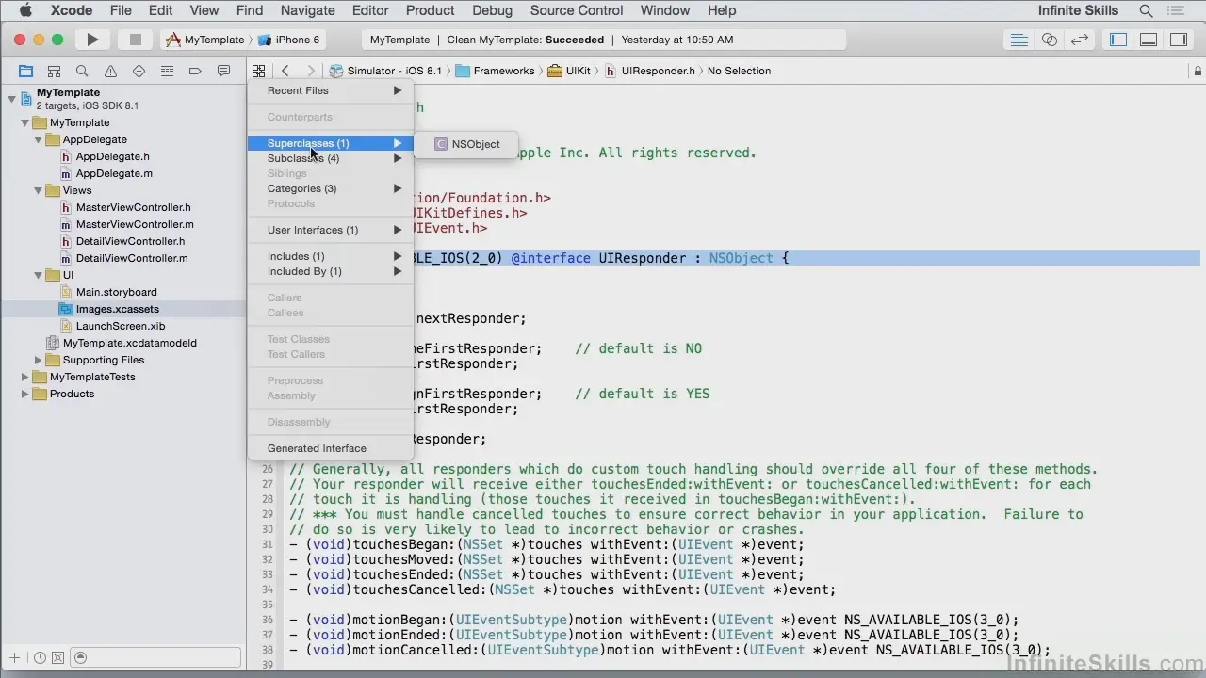Viewport: 1206px width, 678px height.
Task: Click the UIKit breadcrumb
Action: coord(570,71)
